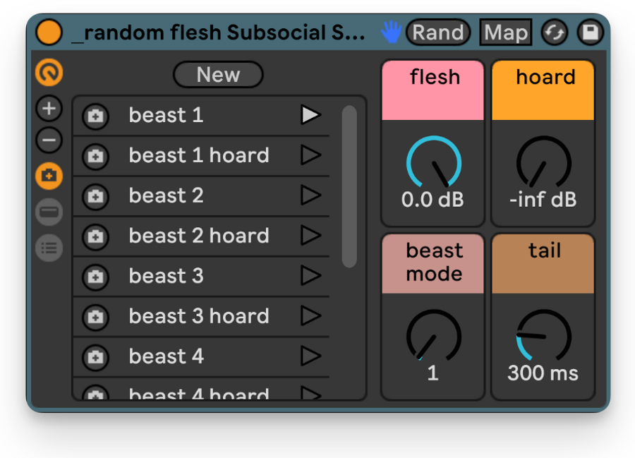Save the rack preset with disk icon
The image size is (635, 458).
[591, 32]
